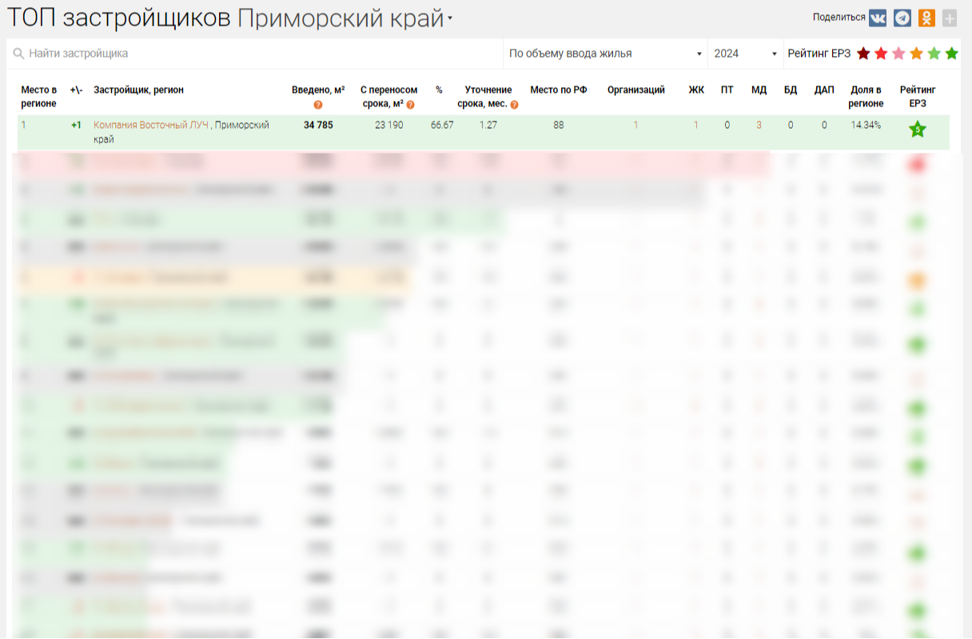Click help icon under 'Введено, м²'
Image resolution: width=972 pixels, height=639 pixels.
pos(318,105)
